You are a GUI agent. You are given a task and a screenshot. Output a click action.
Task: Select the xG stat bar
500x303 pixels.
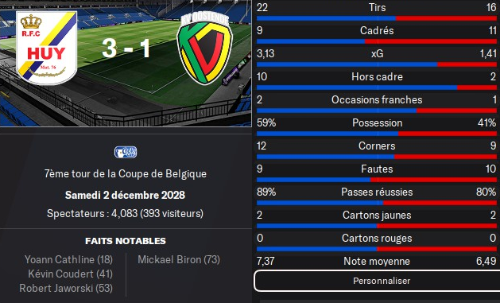(x=377, y=64)
